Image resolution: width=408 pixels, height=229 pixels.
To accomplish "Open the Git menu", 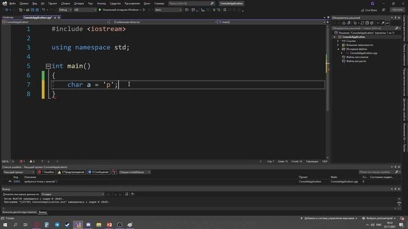I will pos(43,4).
